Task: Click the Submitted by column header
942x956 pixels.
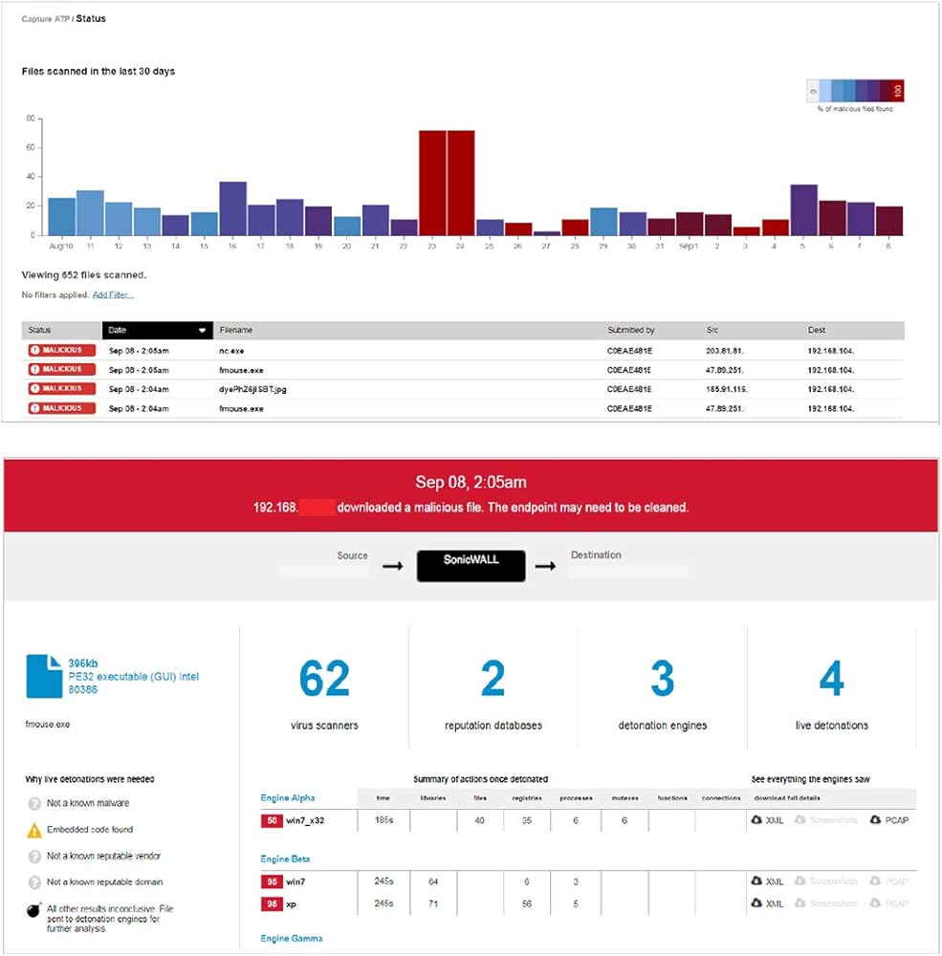Action: 631,331
